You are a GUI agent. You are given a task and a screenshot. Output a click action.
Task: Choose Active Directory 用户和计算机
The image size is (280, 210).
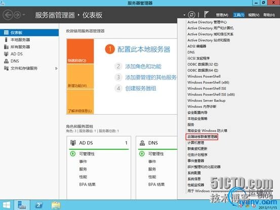pos(210,28)
